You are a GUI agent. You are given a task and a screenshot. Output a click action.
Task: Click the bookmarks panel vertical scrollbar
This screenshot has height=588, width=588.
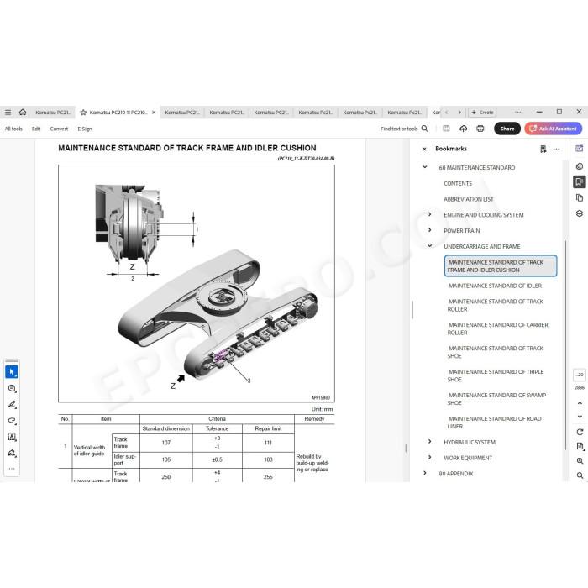565,345
